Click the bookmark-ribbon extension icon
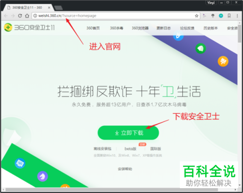This screenshot has width=243, height=193. (x=229, y=16)
